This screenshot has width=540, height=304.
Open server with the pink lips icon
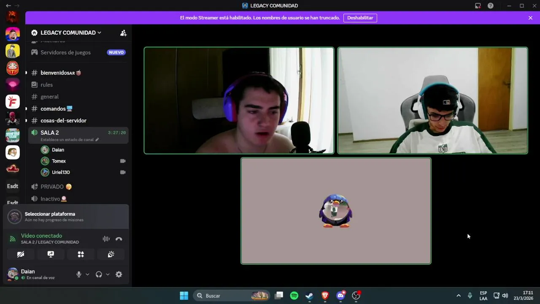point(13,85)
